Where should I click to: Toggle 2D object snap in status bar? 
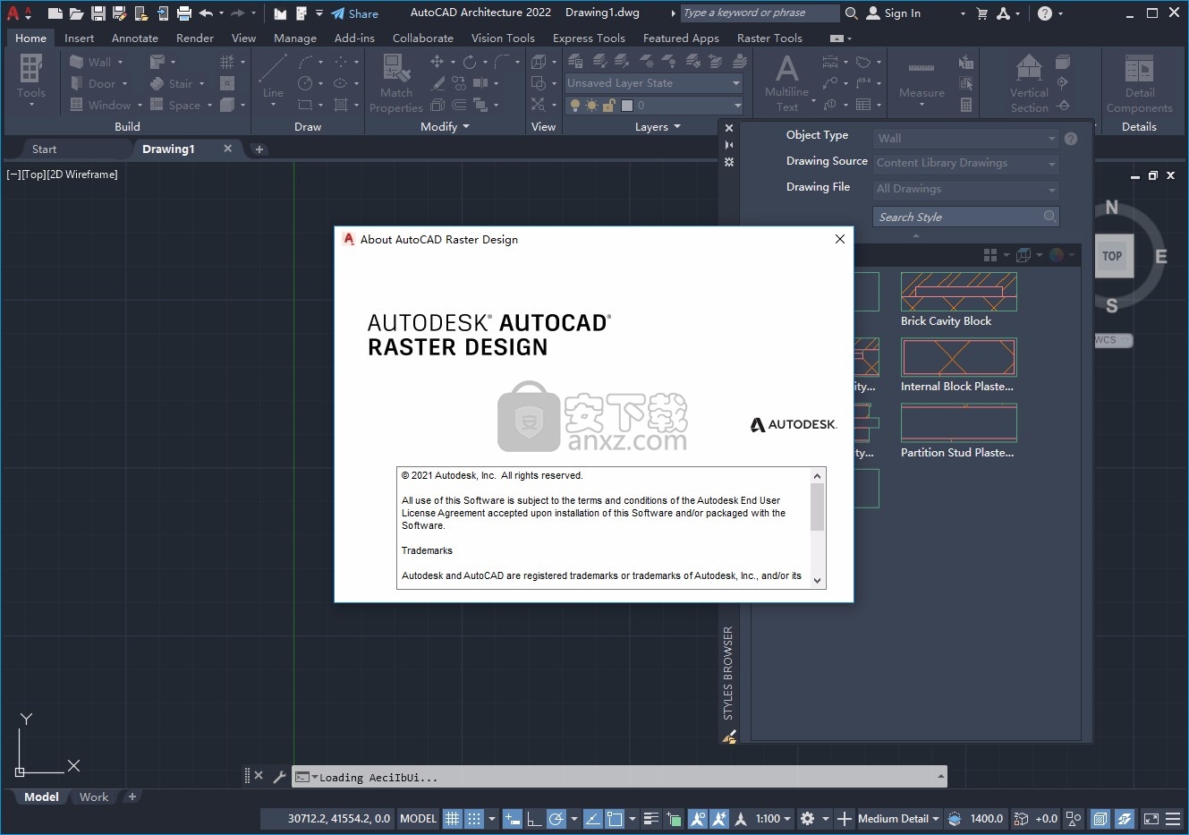point(615,818)
